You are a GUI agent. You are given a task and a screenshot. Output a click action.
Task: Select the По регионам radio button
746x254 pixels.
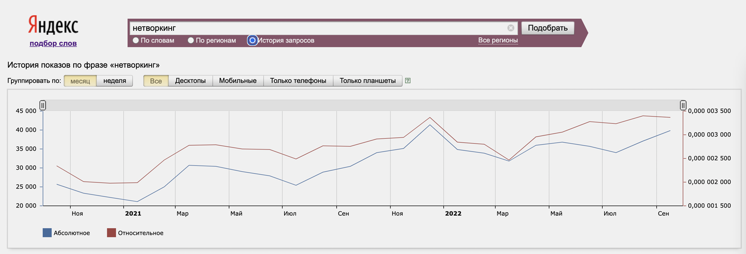click(191, 41)
